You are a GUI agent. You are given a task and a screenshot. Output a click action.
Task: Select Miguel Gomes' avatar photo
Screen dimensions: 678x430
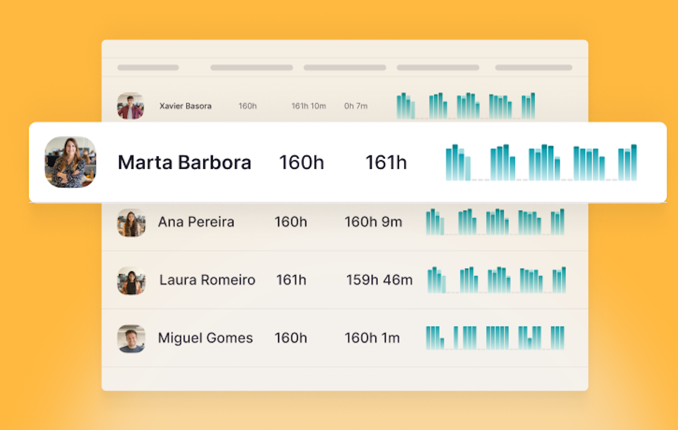(x=131, y=339)
